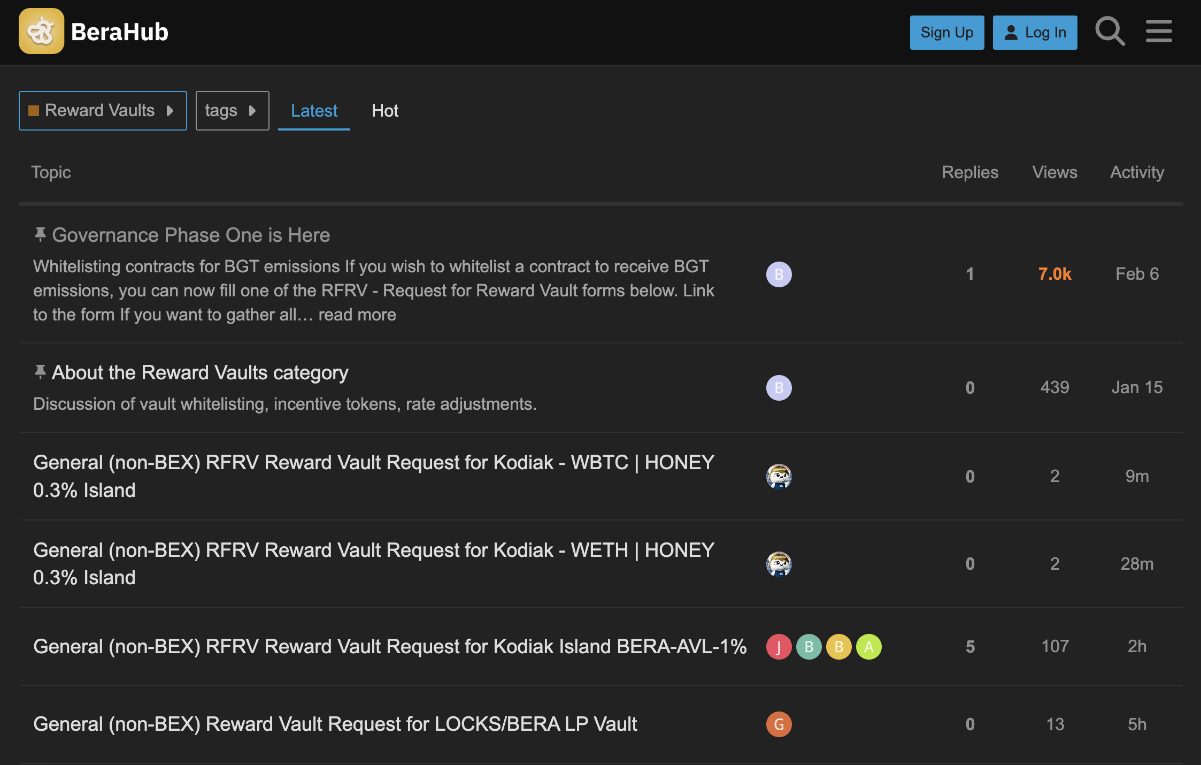
Task: Click the Feb 6 activity date
Action: [1137, 274]
